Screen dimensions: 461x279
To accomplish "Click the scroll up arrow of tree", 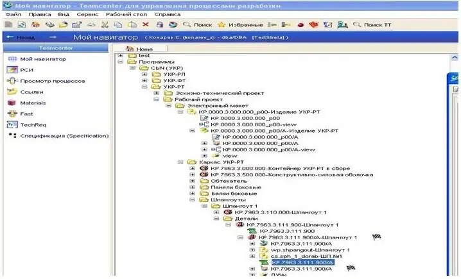I will 454,58.
